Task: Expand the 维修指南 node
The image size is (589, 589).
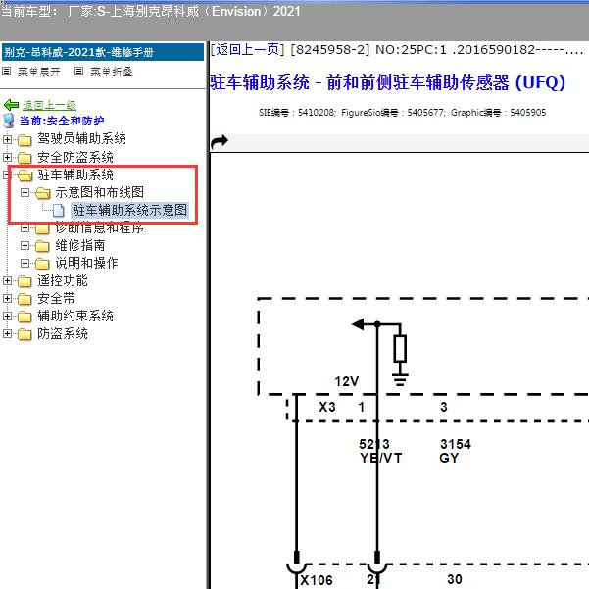Action: pyautogui.click(x=25, y=246)
